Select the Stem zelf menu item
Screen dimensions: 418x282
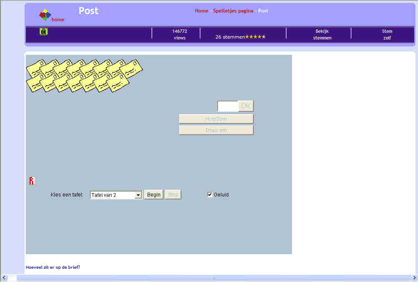pyautogui.click(x=387, y=34)
